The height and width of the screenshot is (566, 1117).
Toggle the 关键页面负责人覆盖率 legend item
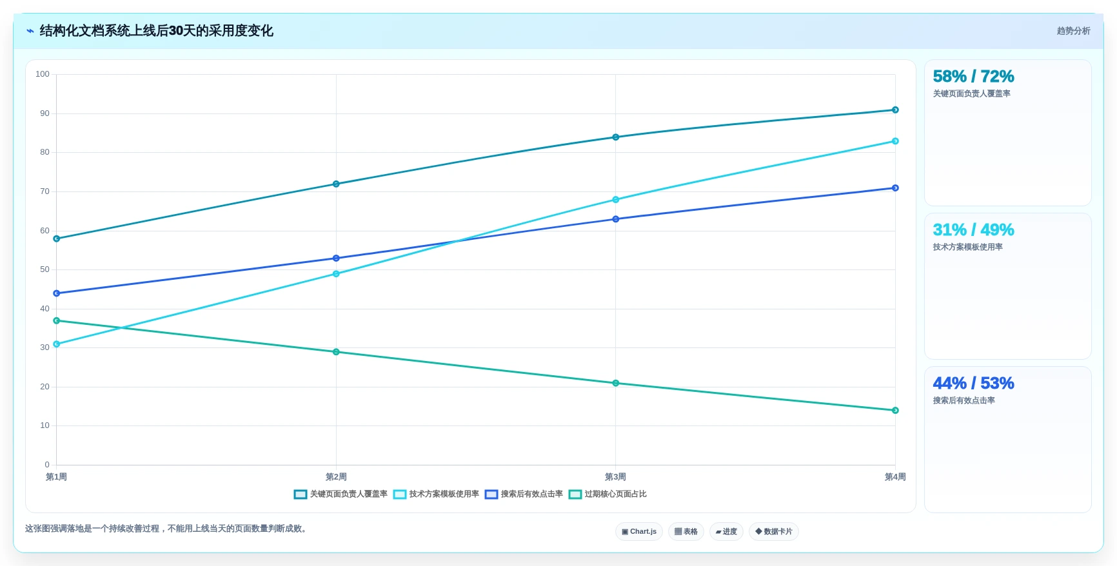341,494
